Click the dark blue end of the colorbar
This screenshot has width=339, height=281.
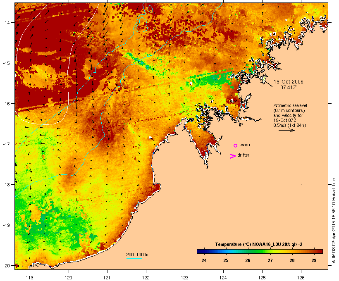201,251
